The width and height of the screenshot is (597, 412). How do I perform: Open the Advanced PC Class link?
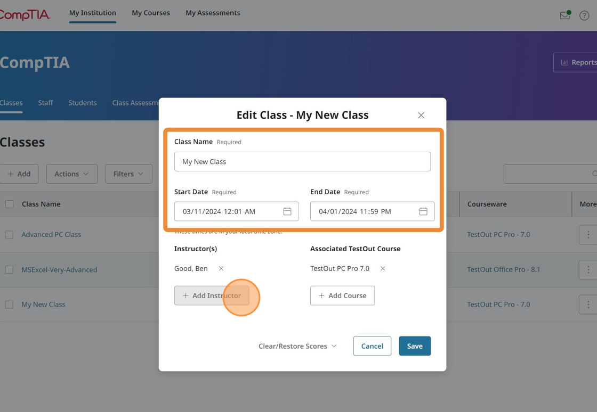click(51, 235)
